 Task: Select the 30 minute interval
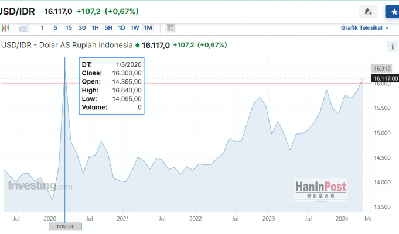[x=82, y=27]
